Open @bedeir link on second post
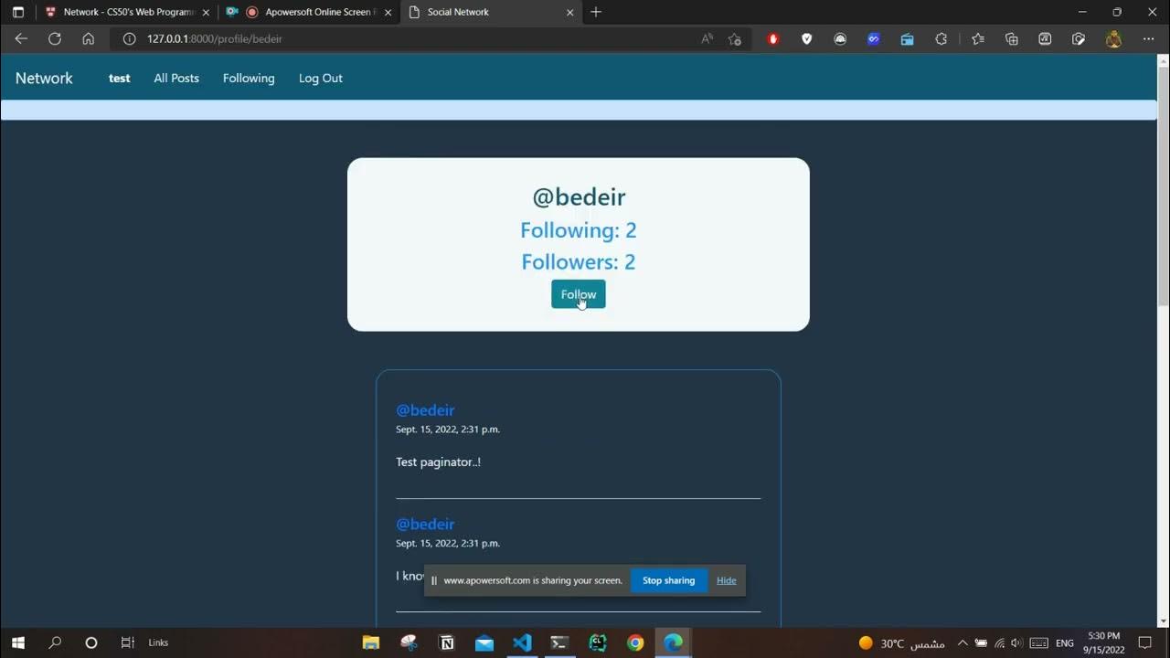 tap(425, 524)
